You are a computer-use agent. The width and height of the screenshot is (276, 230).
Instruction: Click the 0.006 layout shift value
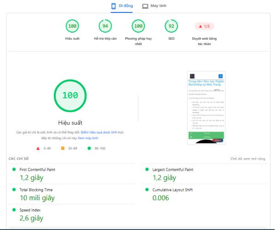point(161,198)
